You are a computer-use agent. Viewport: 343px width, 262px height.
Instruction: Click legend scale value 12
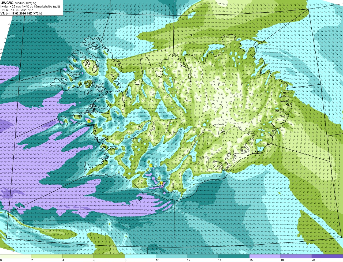(x=189, y=260)
